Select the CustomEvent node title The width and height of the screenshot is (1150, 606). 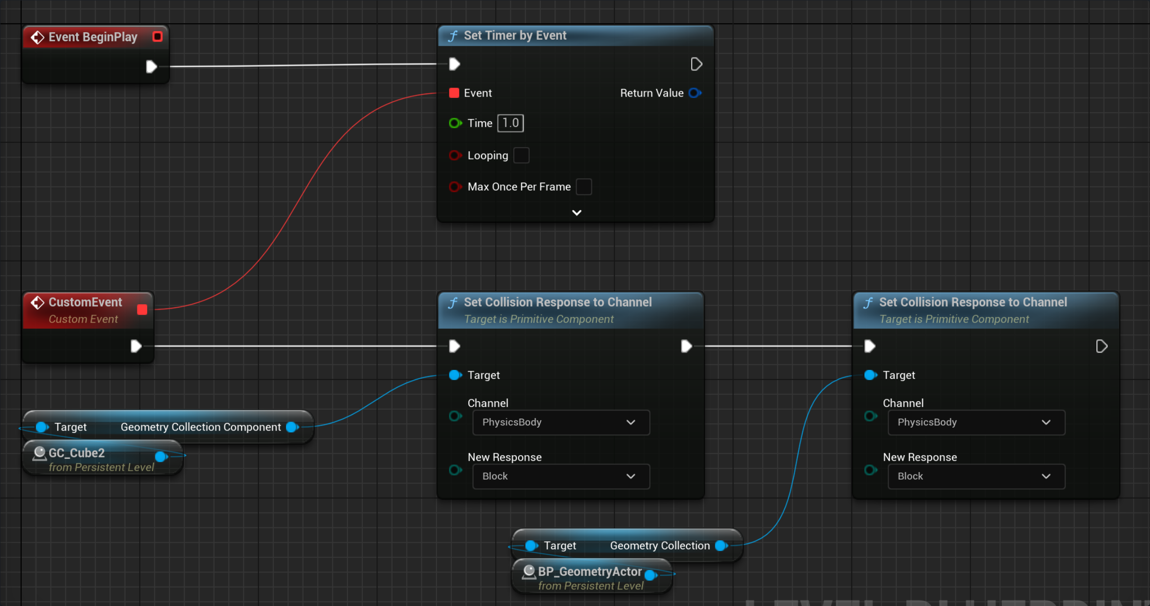(85, 302)
